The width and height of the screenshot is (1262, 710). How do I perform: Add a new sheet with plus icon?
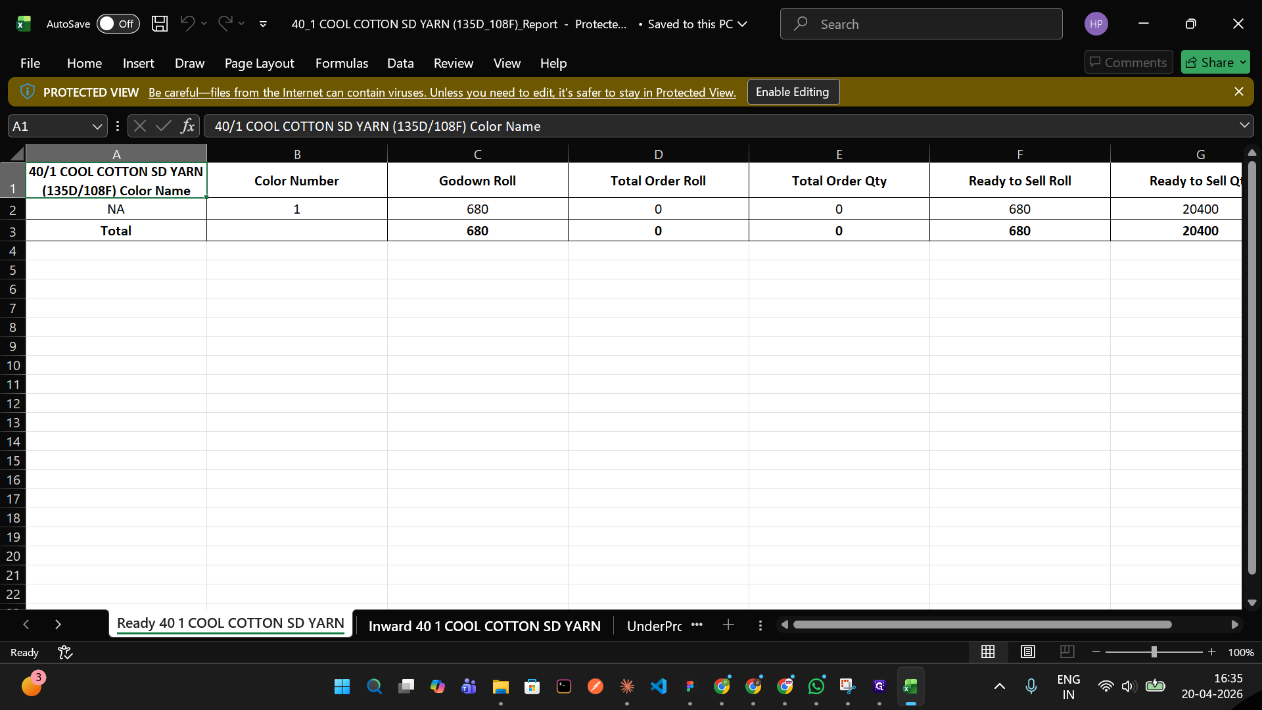tap(728, 625)
